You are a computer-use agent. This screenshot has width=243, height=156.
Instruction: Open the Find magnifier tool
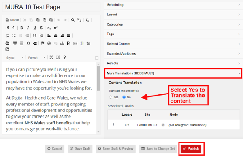73,20
